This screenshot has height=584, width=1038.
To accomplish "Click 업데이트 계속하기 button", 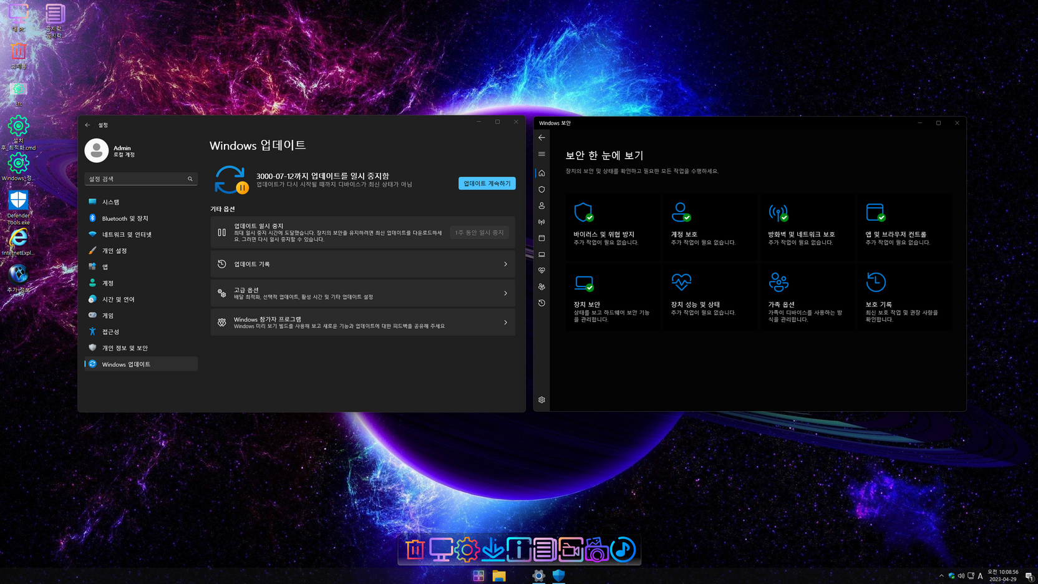I will [487, 183].
